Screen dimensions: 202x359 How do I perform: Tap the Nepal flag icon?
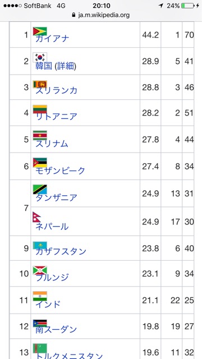point(37,217)
